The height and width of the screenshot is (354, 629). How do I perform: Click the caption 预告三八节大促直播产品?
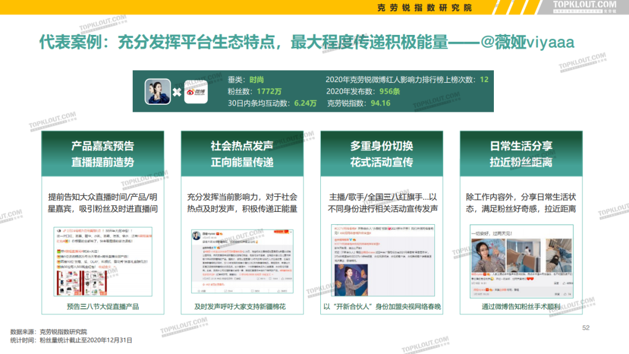(103, 307)
